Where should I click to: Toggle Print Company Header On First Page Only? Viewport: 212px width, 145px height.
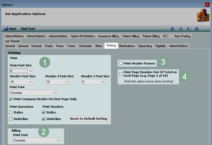pos(11,99)
